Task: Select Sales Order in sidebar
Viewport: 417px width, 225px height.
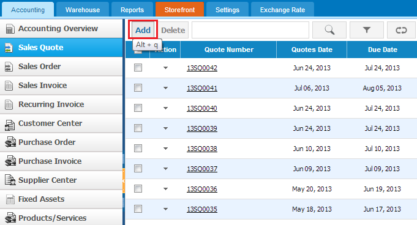Action: pos(61,67)
